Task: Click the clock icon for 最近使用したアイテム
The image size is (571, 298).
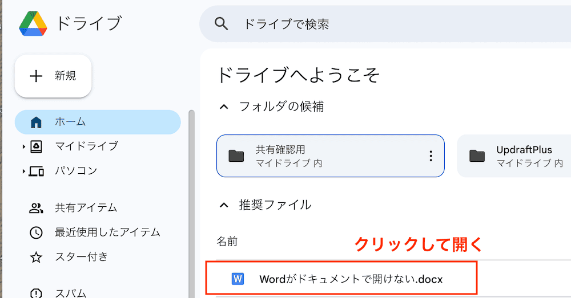Action: [37, 232]
